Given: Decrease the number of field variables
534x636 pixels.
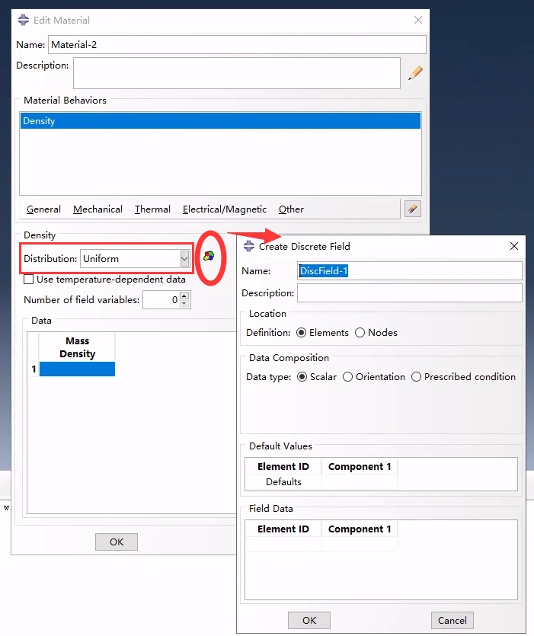Looking at the screenshot, I should [184, 304].
